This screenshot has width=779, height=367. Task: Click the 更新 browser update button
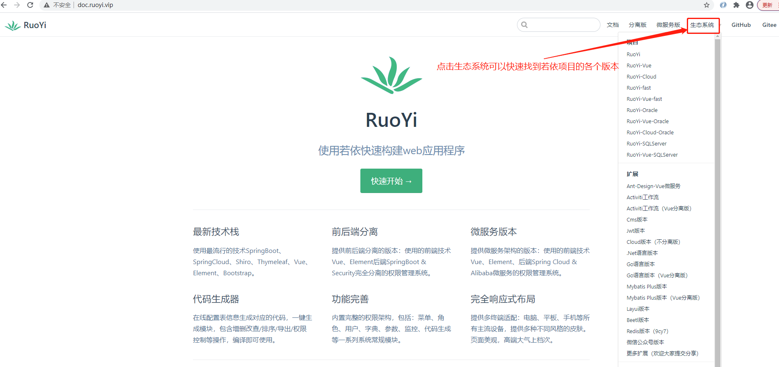click(x=767, y=5)
